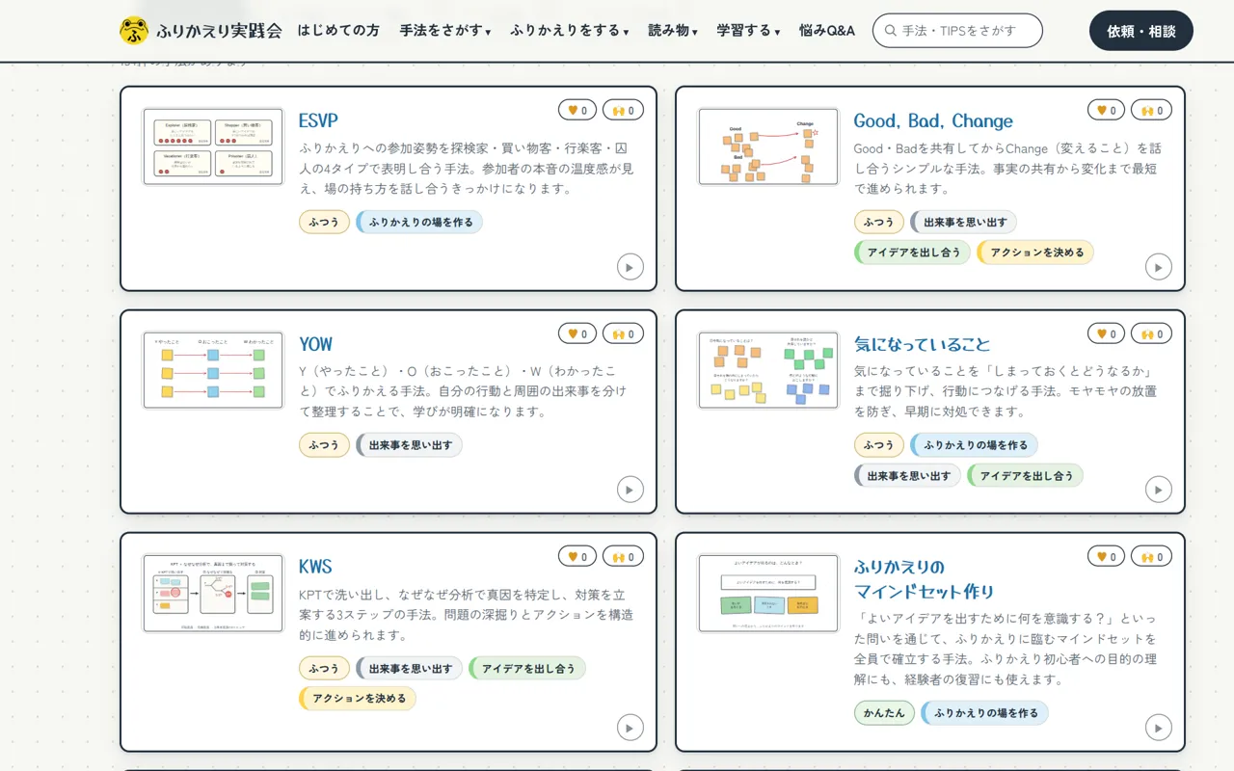Select ふりかえりの場を作る tag on ESVP card

419,222
